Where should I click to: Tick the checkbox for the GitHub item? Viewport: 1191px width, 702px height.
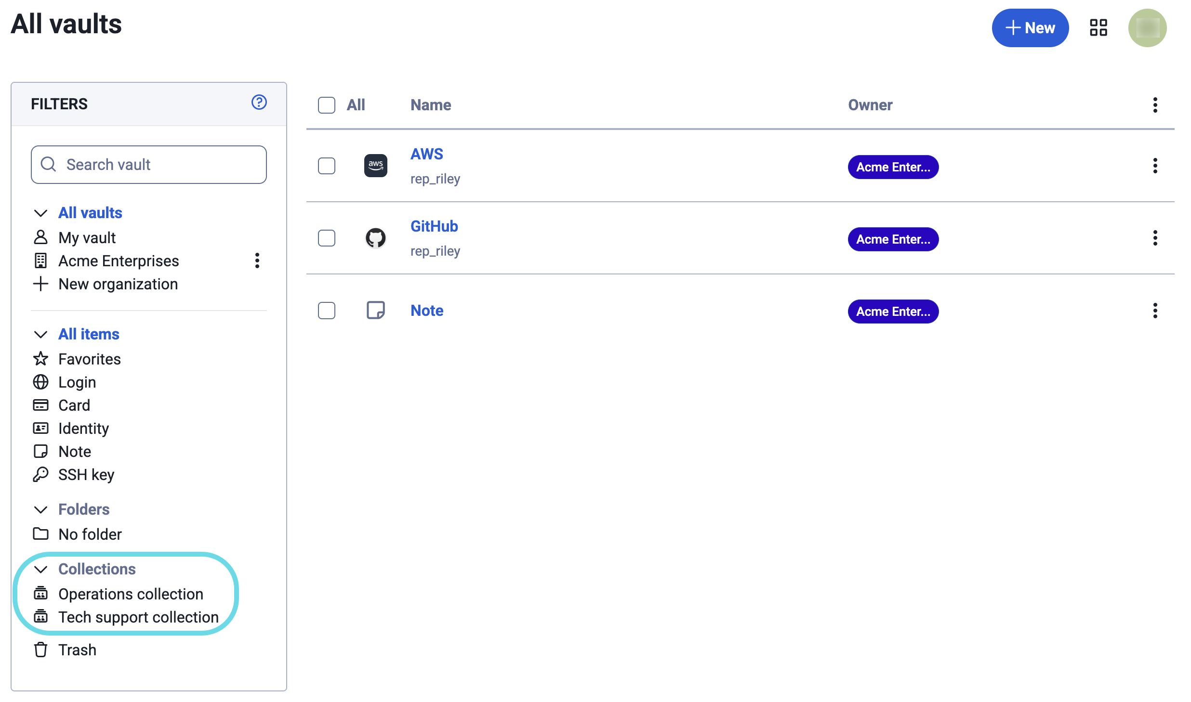pos(326,238)
